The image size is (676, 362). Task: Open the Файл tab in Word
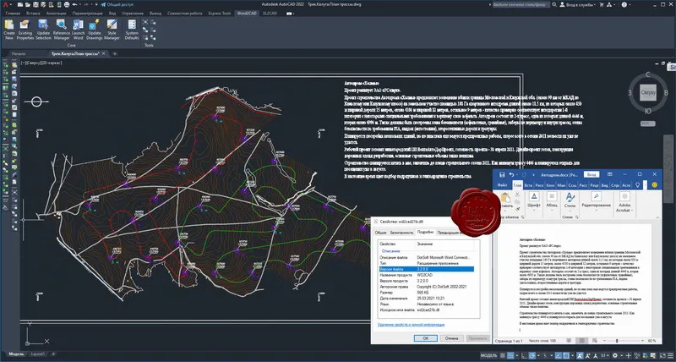502,184
